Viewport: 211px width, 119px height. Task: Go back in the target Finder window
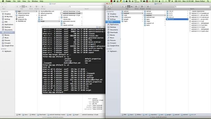(x=2, y=7)
